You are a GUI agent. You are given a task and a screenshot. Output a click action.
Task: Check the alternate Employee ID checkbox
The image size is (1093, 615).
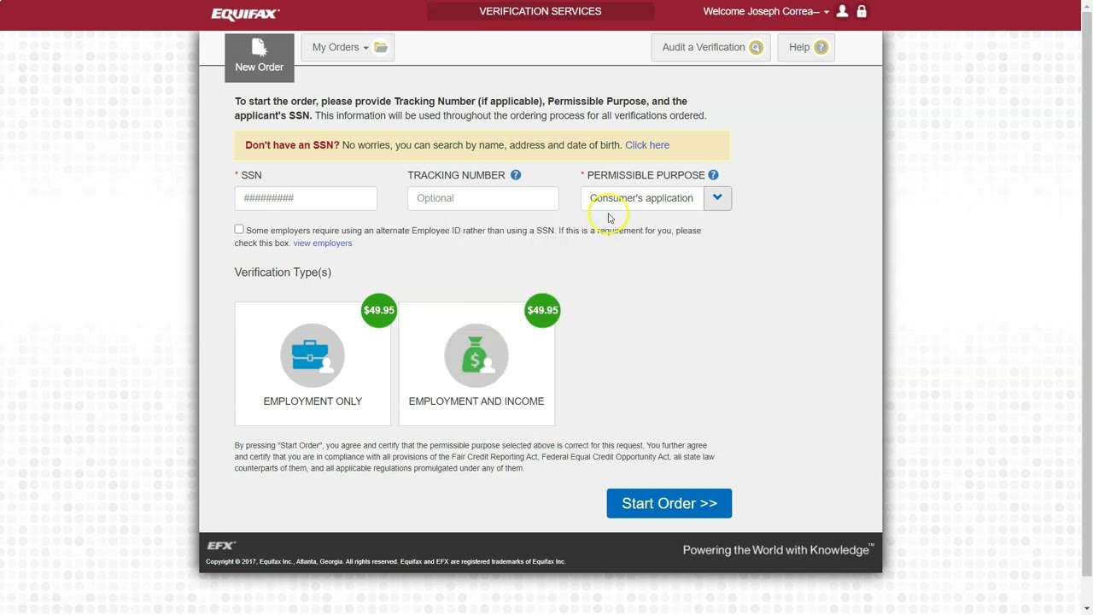[239, 229]
